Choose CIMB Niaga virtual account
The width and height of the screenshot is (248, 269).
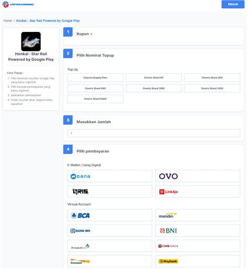click(x=198, y=246)
